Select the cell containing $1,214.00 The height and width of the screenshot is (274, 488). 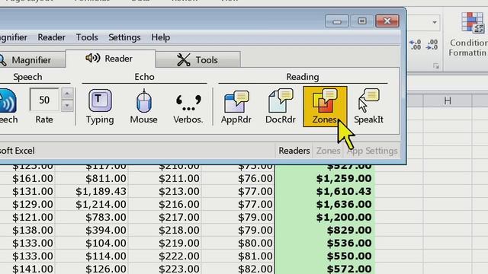(92, 205)
